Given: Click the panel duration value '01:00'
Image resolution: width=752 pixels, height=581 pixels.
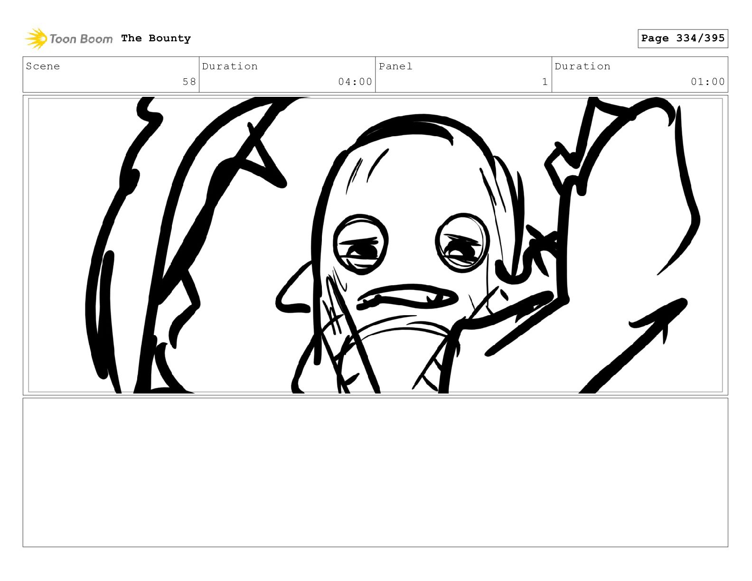Looking at the screenshot, I should [x=708, y=82].
